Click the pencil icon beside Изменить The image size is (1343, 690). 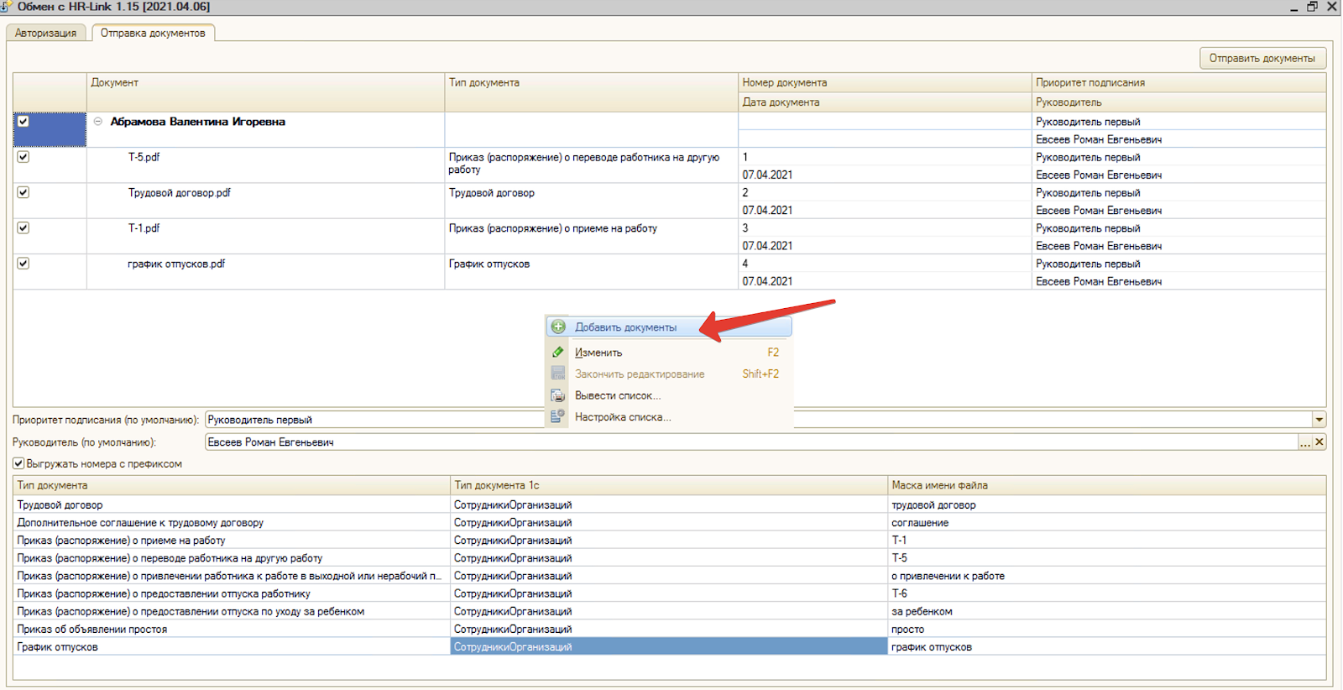(558, 352)
